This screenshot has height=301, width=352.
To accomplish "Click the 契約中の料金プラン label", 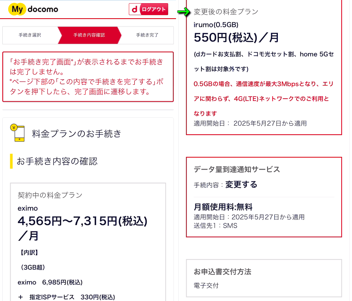I will click(50, 195).
